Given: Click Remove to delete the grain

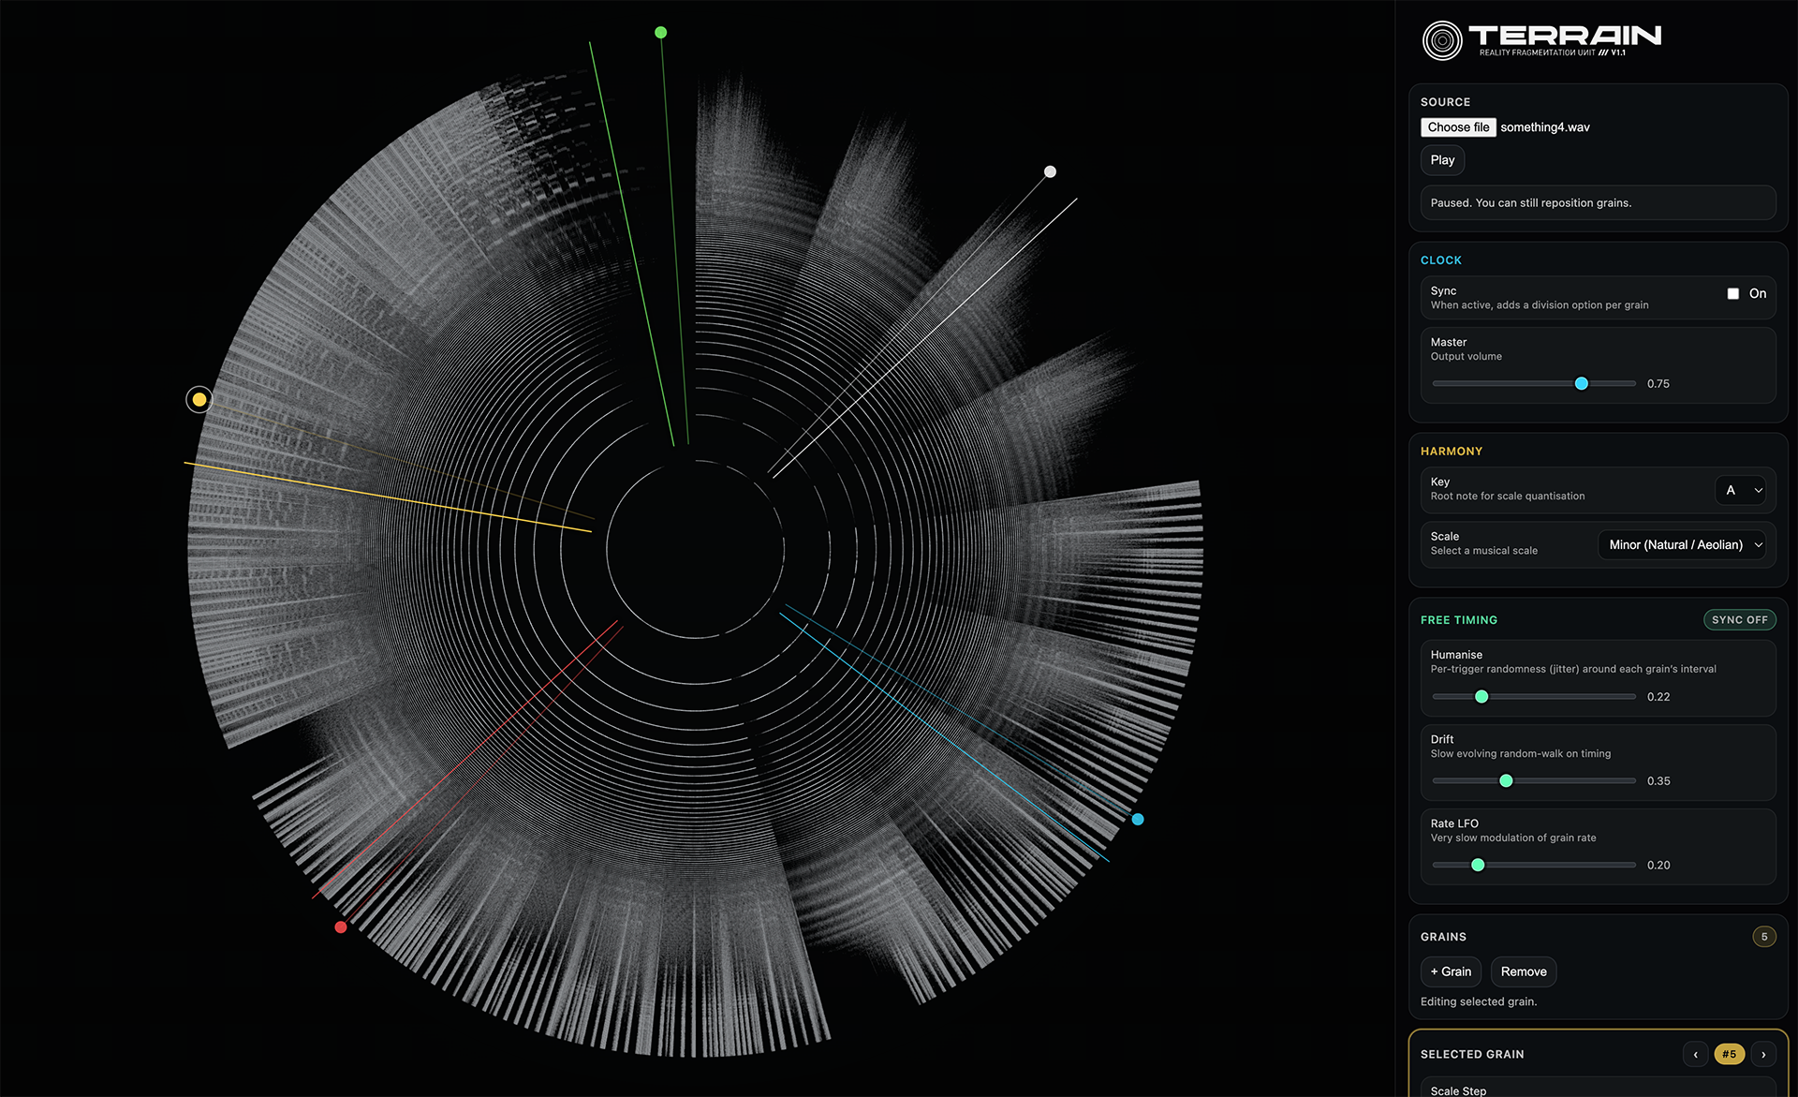Looking at the screenshot, I should tap(1523, 971).
